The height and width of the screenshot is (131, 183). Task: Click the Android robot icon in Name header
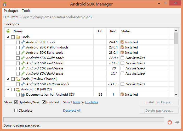(x=8, y=31)
